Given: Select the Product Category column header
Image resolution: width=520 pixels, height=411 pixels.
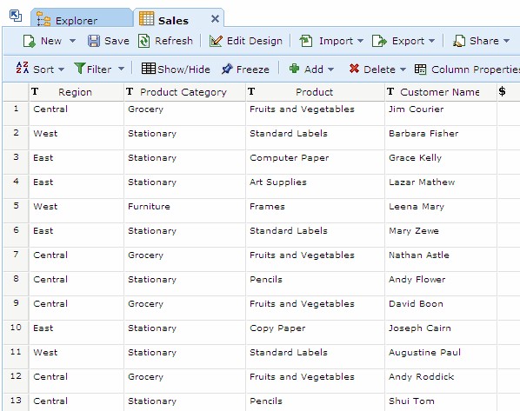Looking at the screenshot, I should (184, 92).
